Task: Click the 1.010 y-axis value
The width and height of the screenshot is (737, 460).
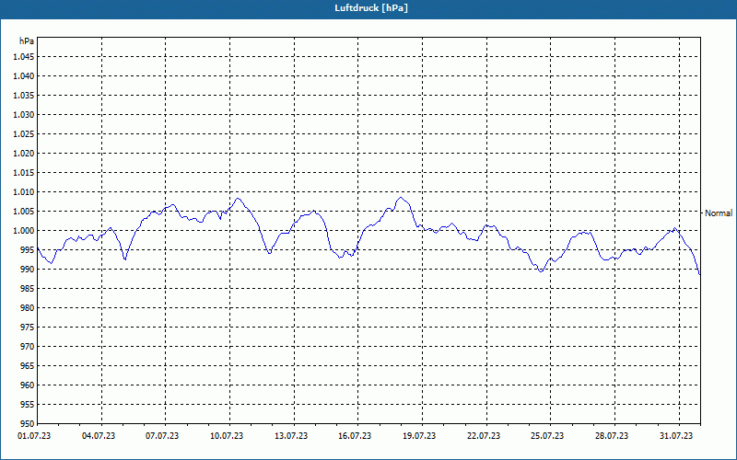Action: coord(23,192)
